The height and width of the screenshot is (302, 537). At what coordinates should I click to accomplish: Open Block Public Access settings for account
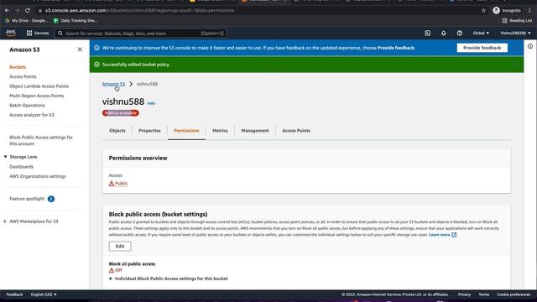pyautogui.click(x=41, y=140)
